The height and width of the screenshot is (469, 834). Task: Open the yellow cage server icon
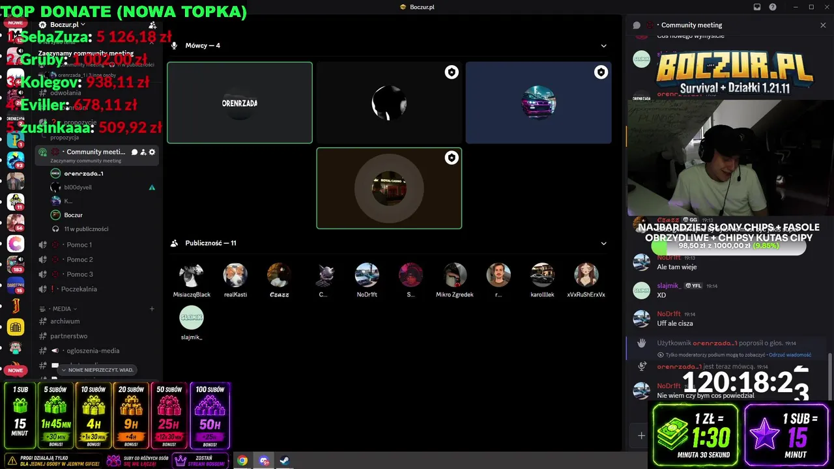pyautogui.click(x=16, y=327)
